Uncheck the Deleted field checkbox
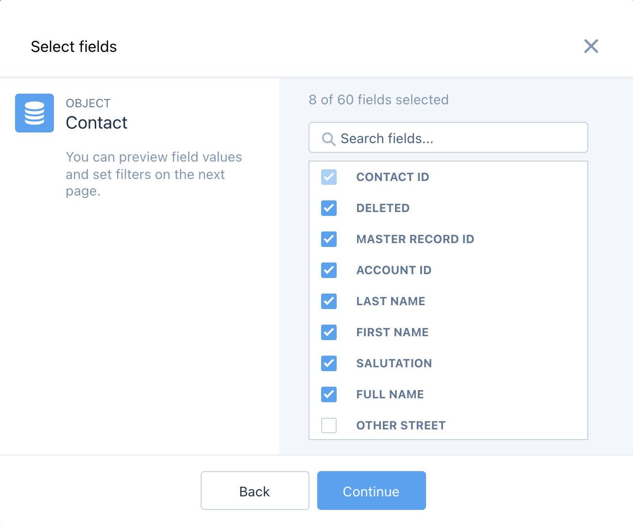Screen dimensions: 633x524 pos(329,208)
